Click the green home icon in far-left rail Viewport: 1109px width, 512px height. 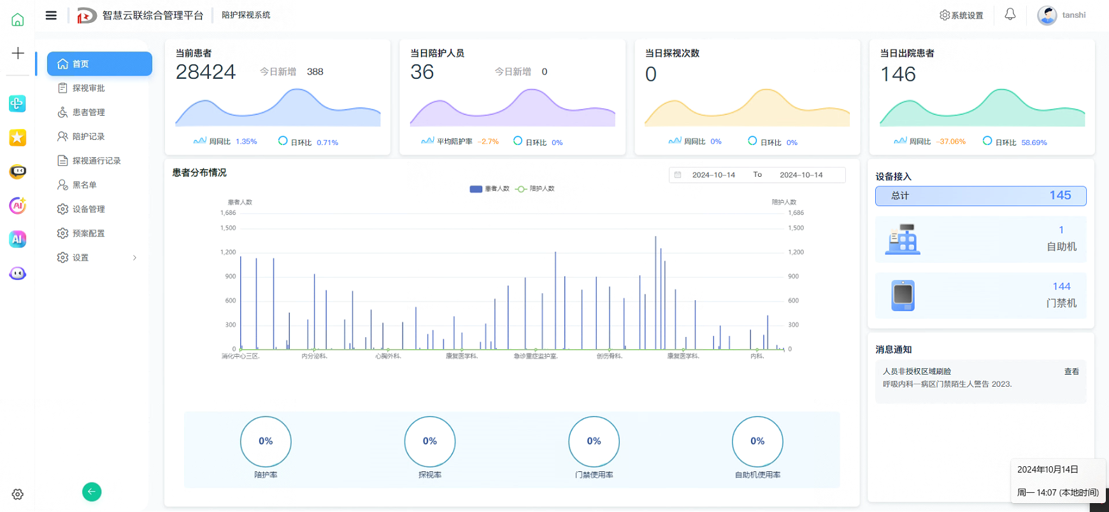point(18,20)
